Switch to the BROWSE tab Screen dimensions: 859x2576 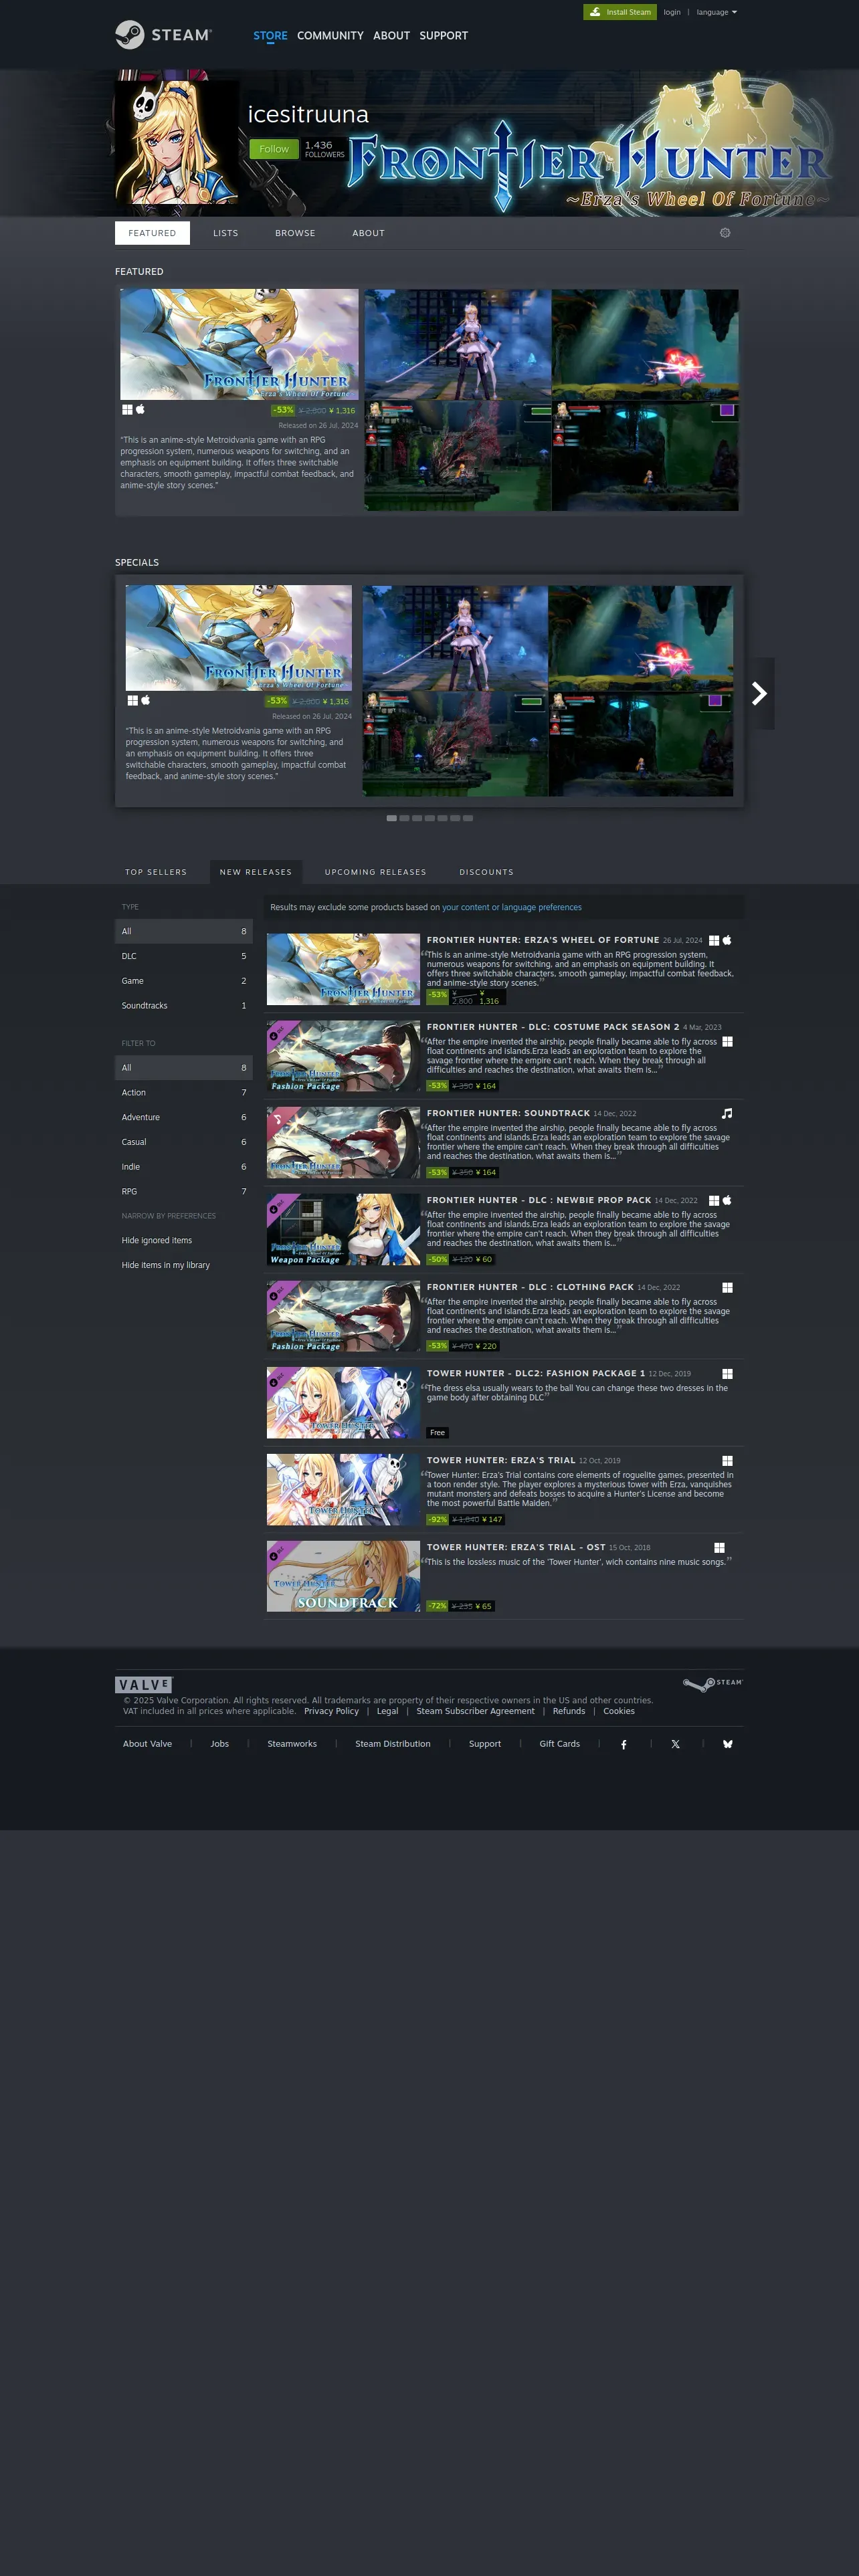pyautogui.click(x=295, y=233)
